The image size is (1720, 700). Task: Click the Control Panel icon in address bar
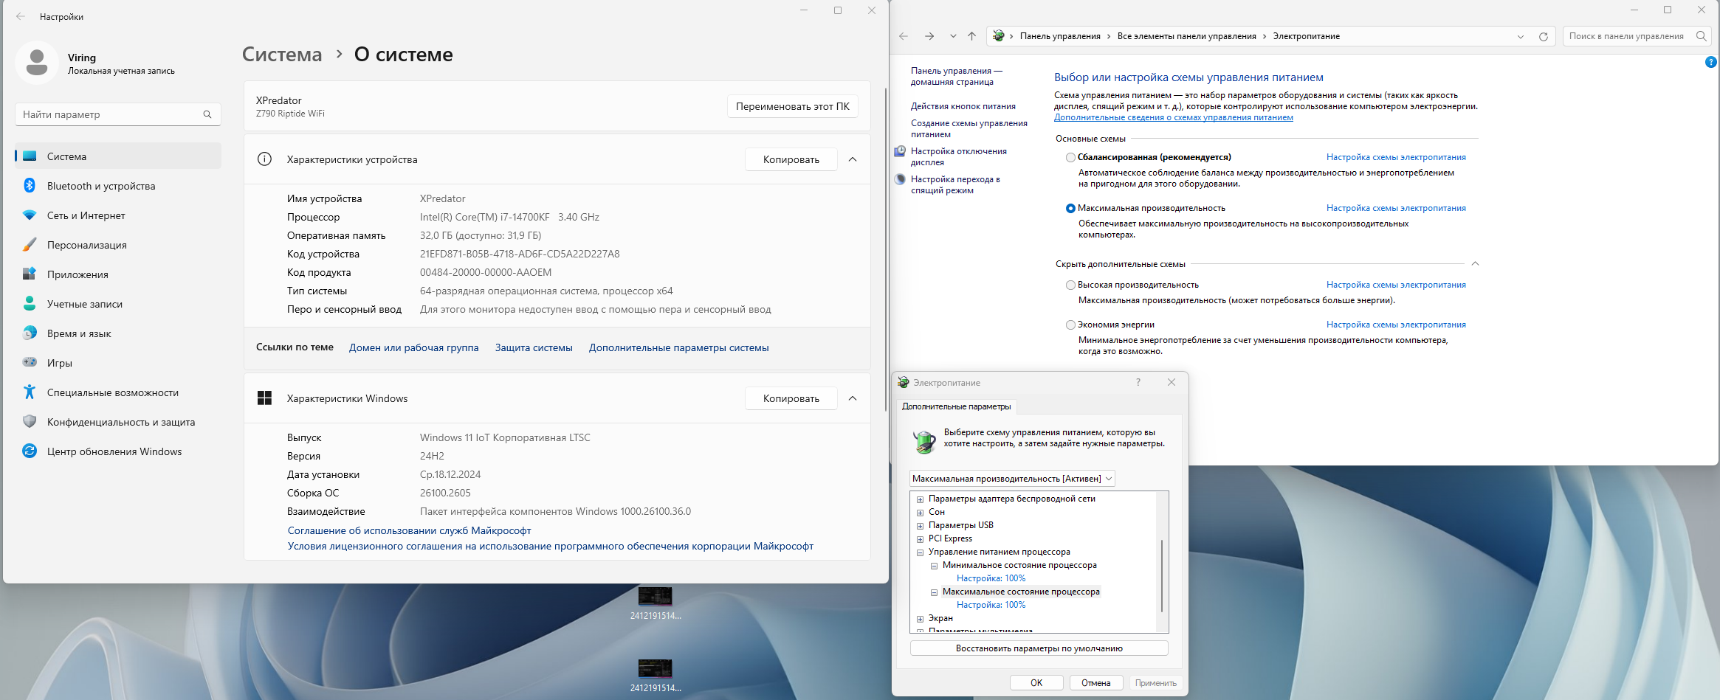998,36
